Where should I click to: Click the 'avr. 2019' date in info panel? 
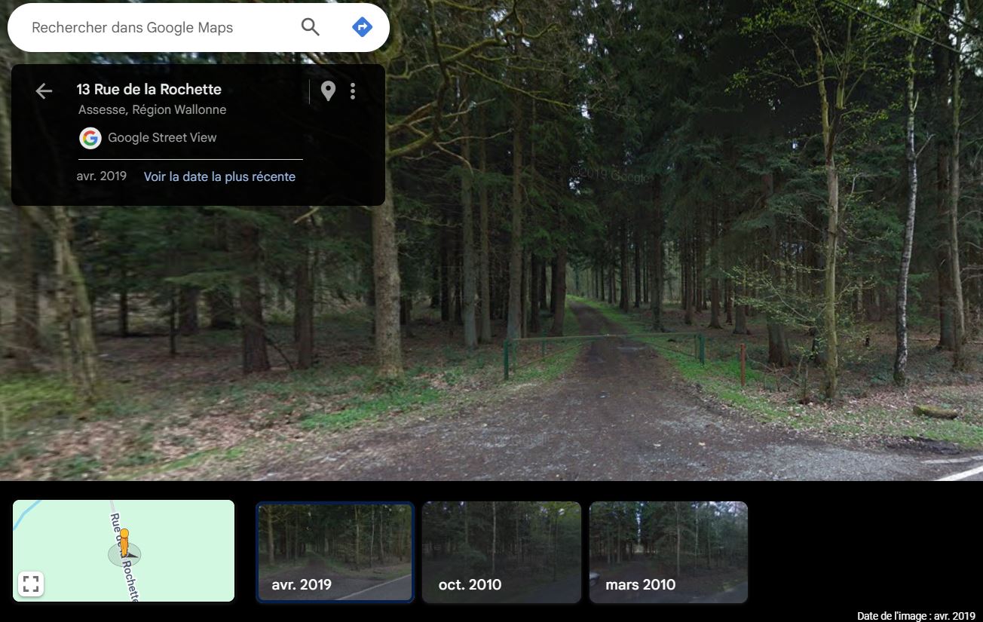point(102,176)
